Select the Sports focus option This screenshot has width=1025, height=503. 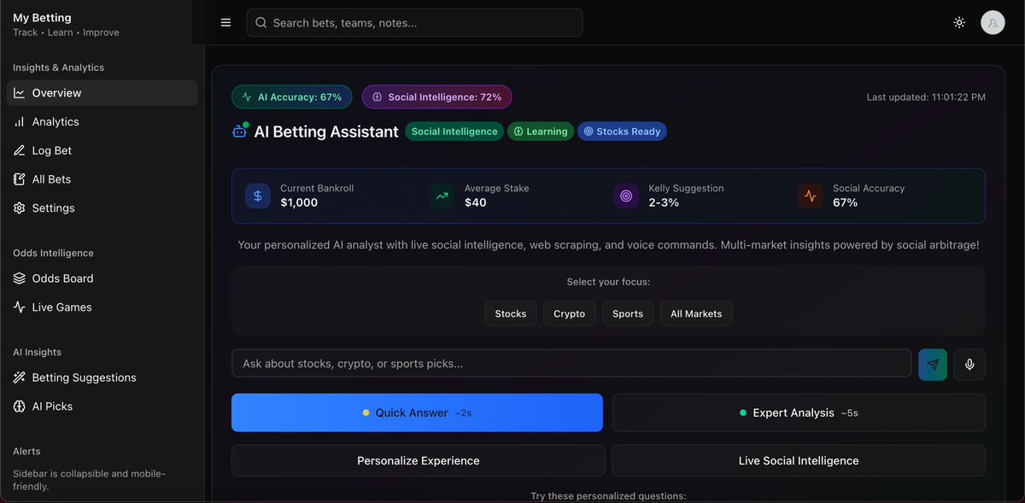[627, 313]
